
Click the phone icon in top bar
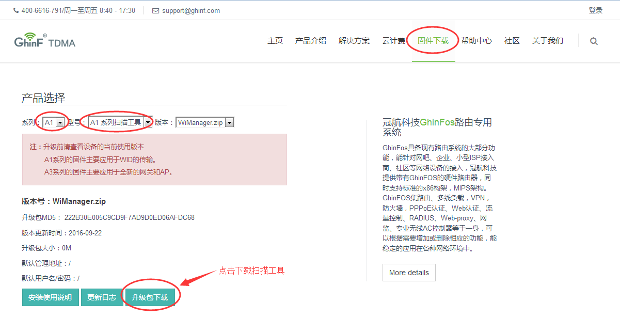tap(16, 10)
